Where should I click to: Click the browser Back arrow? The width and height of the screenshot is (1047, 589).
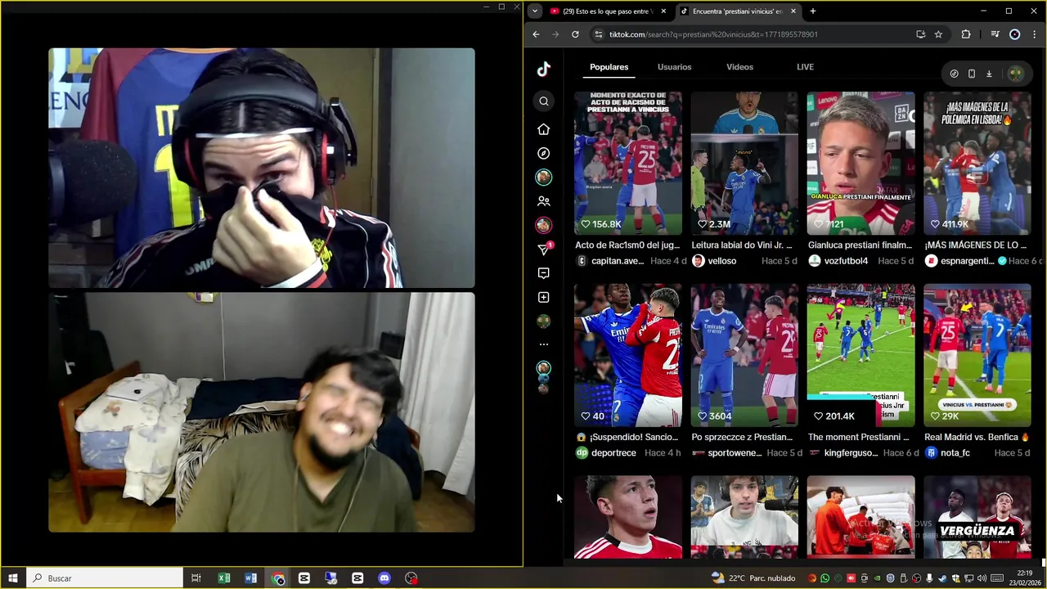click(x=536, y=34)
